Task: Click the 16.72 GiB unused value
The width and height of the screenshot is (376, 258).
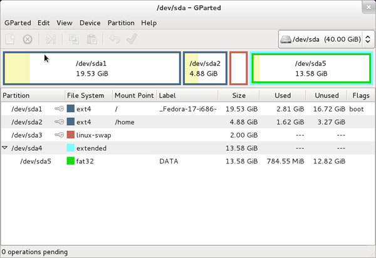Action: 329,109
